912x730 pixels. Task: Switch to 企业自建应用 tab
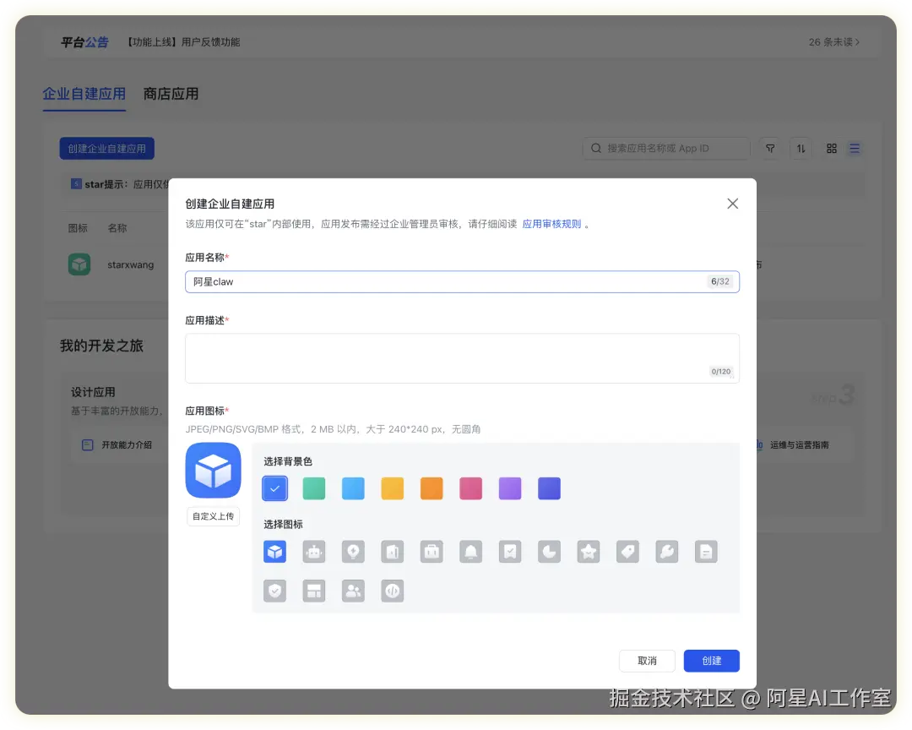[x=84, y=94]
